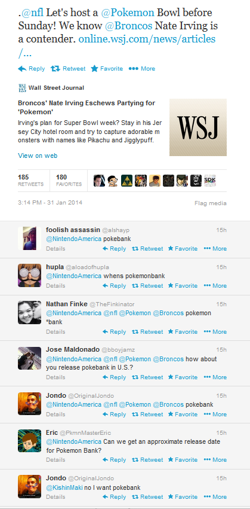Viewport: 250px width, 509px height.
Task: Open the online.wsj.com article link
Action: coord(117,45)
